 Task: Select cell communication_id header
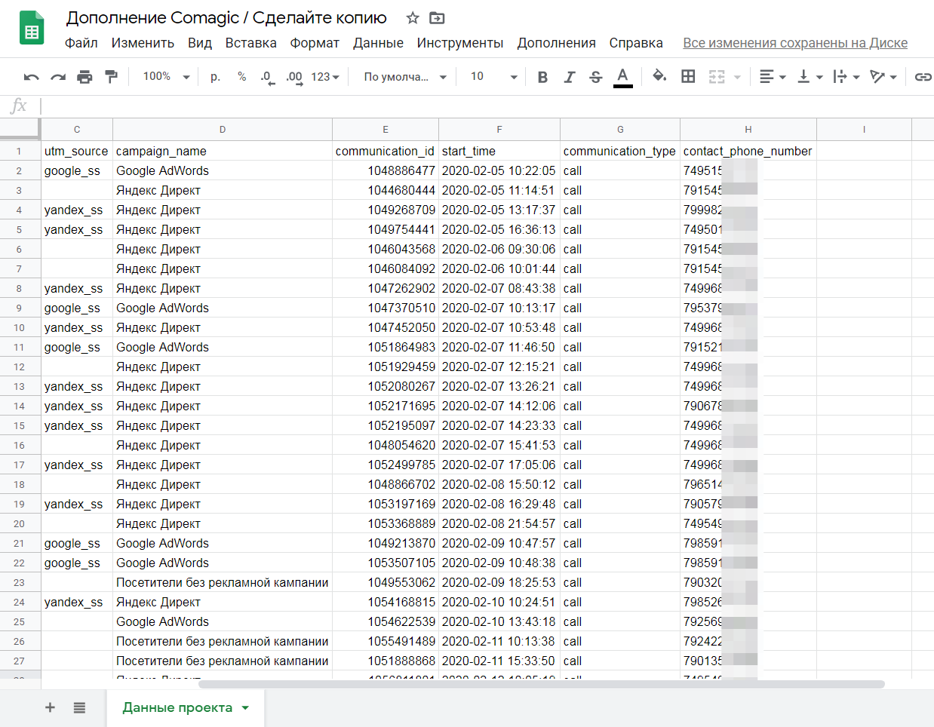tap(386, 151)
